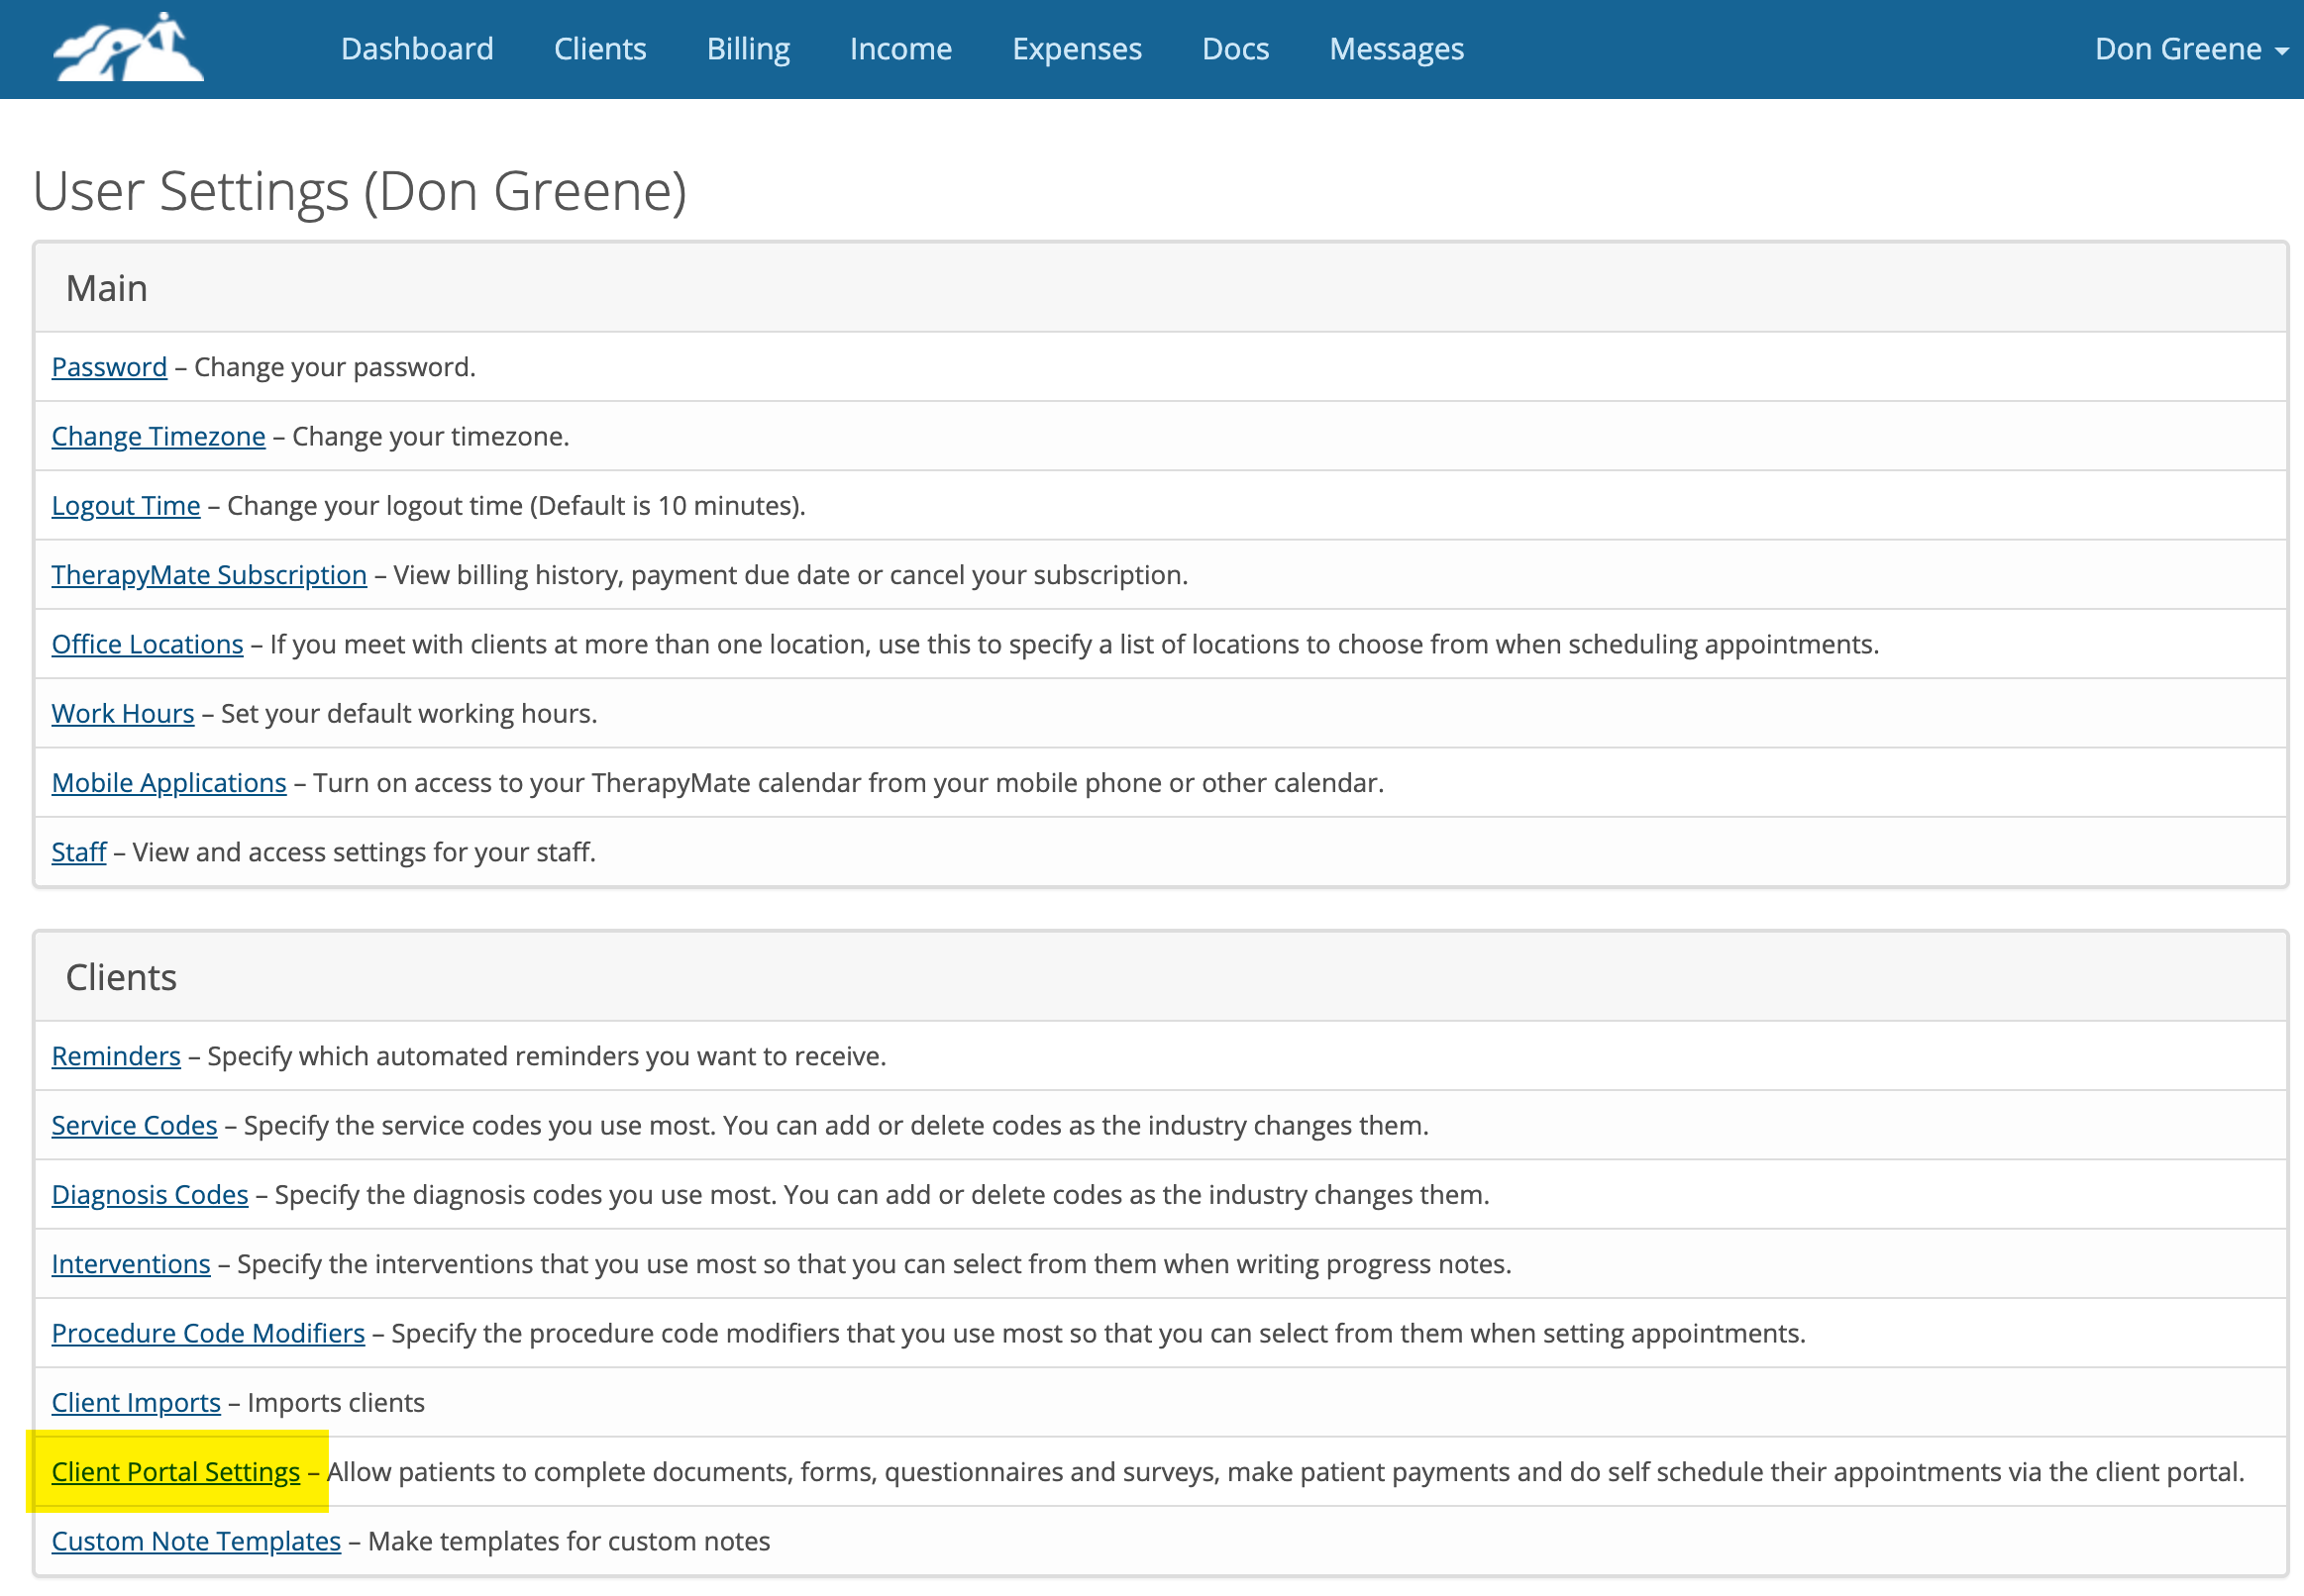2304x1596 pixels.
Task: Open Messages from the navigation bar
Action: point(1397,48)
